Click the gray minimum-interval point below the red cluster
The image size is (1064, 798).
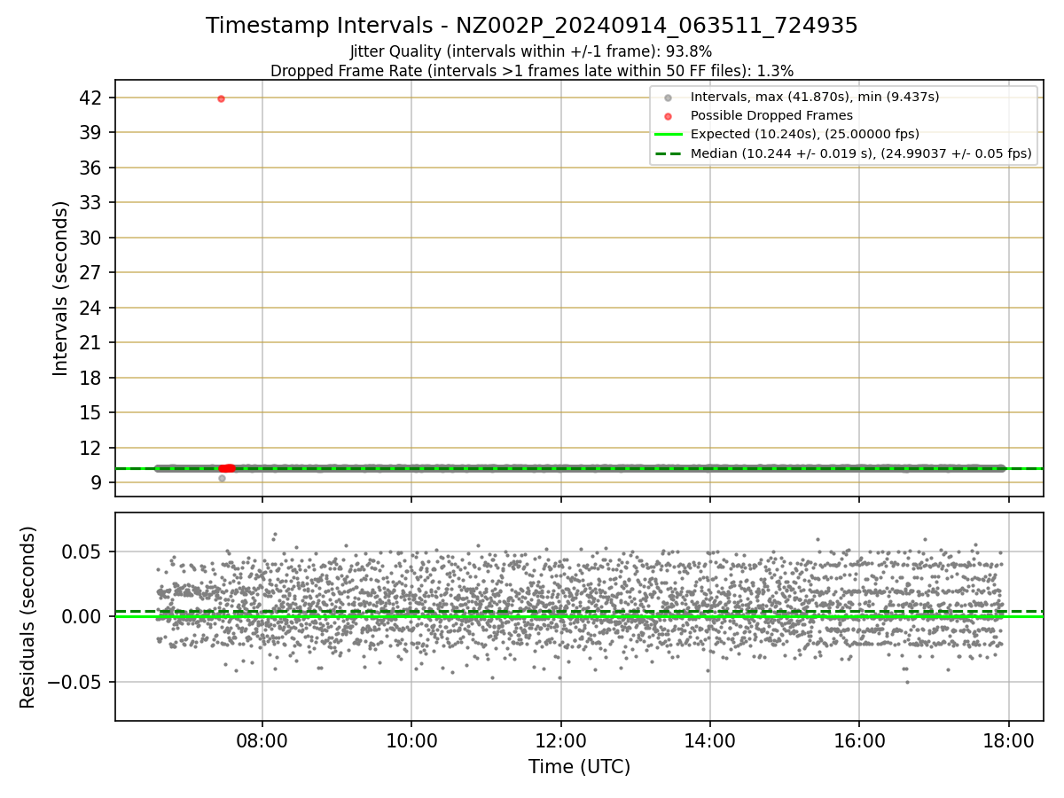[222, 478]
